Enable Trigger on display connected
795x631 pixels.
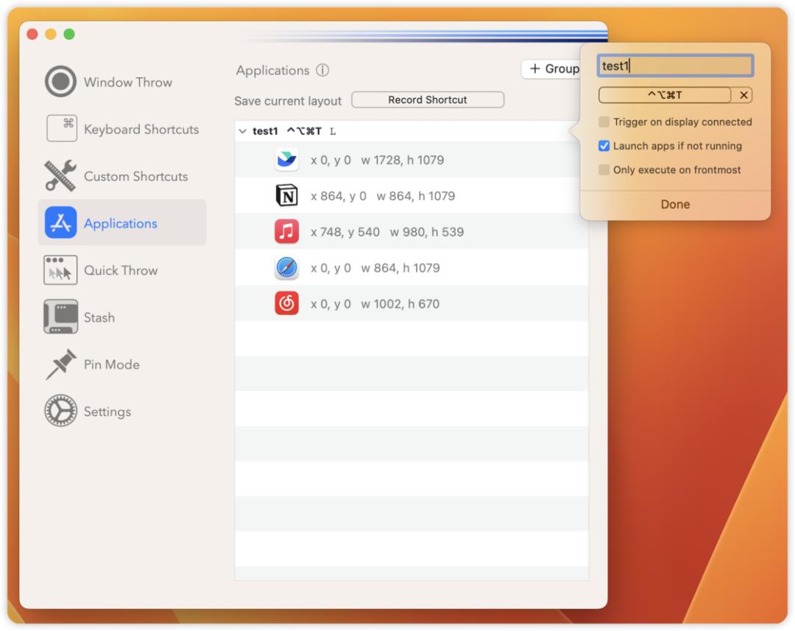604,121
